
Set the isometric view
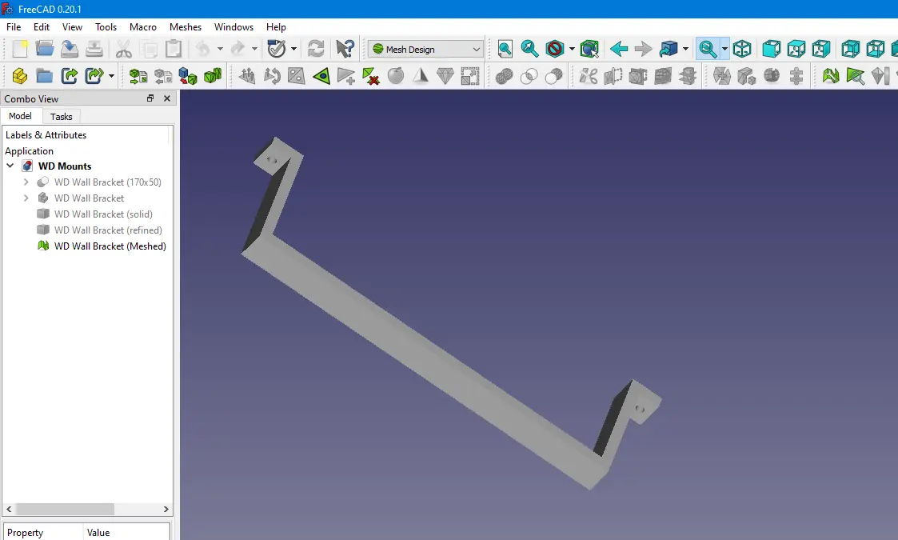[742, 50]
